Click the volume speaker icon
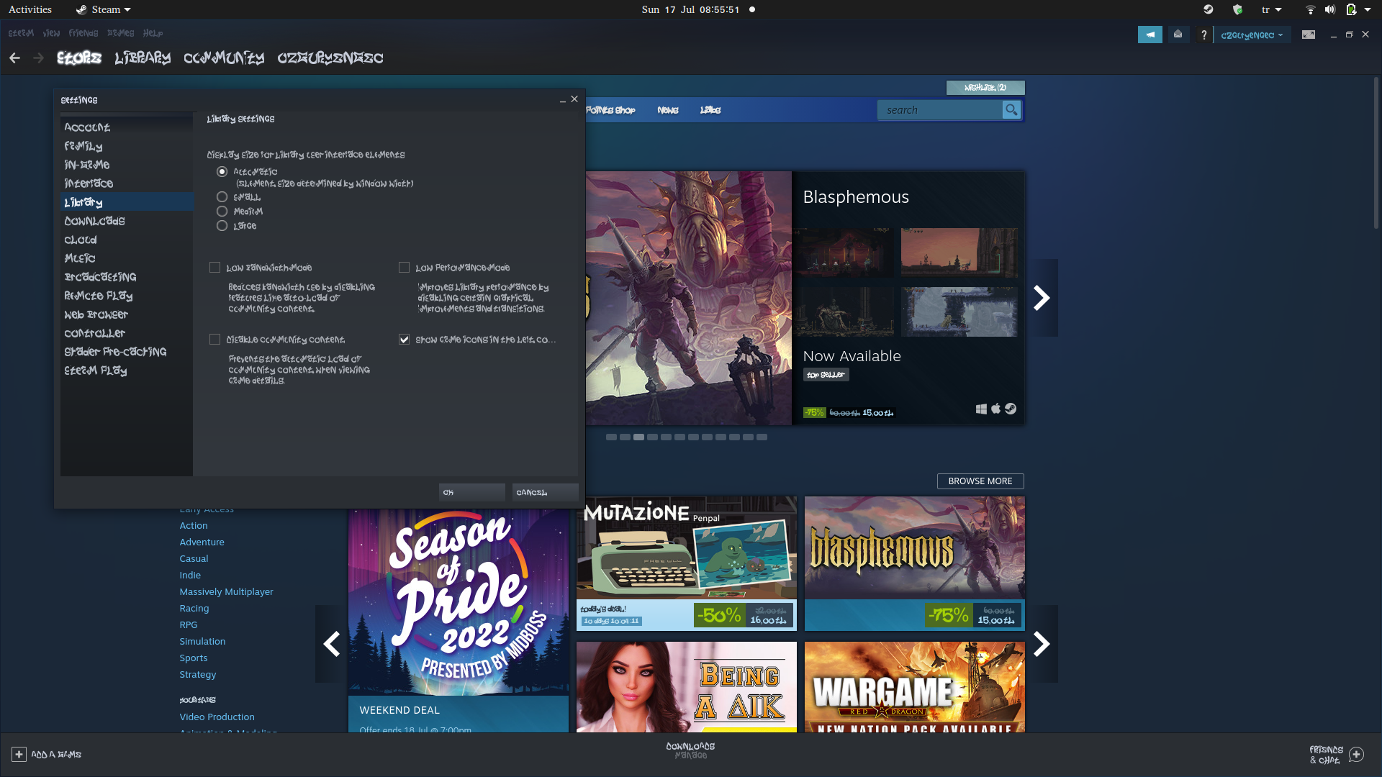The width and height of the screenshot is (1382, 777). point(1330,9)
